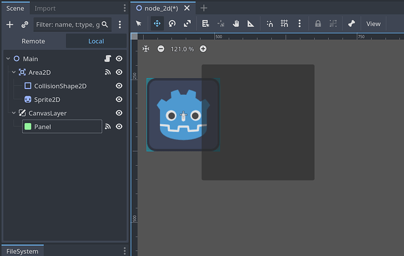The width and height of the screenshot is (404, 256).
Task: Click the green Panel node icon
Action: 28,127
